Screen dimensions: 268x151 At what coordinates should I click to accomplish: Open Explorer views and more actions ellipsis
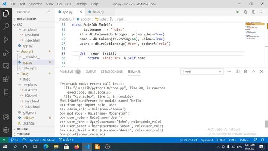pos(49,12)
